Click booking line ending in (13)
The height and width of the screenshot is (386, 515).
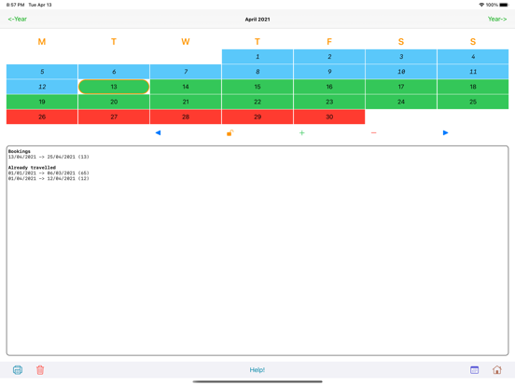click(x=49, y=157)
